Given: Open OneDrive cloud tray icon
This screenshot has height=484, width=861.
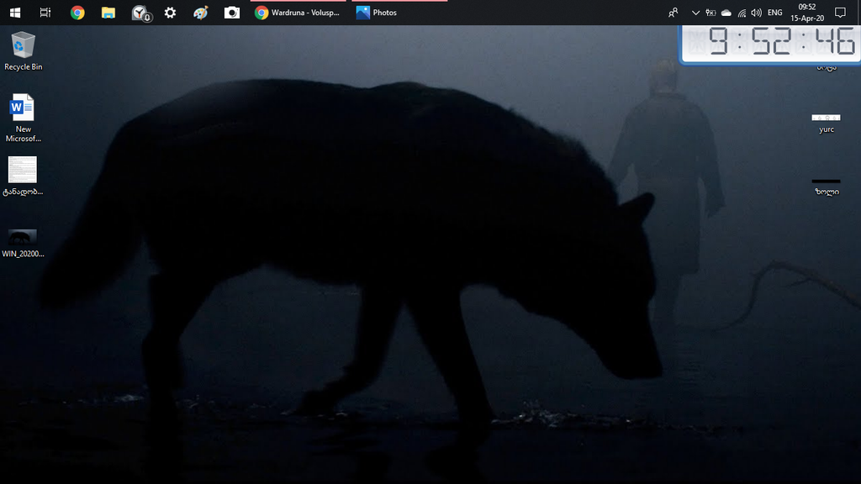Looking at the screenshot, I should (726, 12).
